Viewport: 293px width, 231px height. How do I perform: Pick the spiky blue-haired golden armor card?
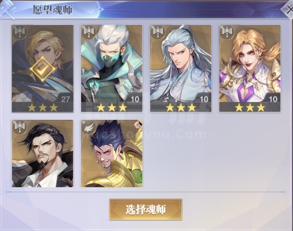[112, 154]
